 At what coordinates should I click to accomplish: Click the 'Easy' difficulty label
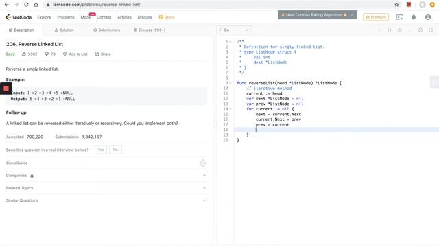click(10, 54)
